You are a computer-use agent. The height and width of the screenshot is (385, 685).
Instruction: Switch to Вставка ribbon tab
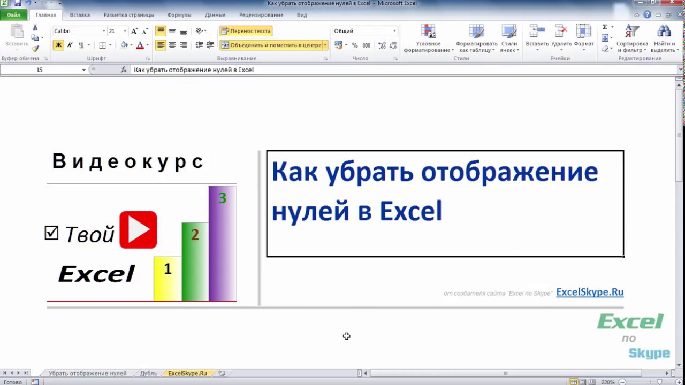point(80,15)
